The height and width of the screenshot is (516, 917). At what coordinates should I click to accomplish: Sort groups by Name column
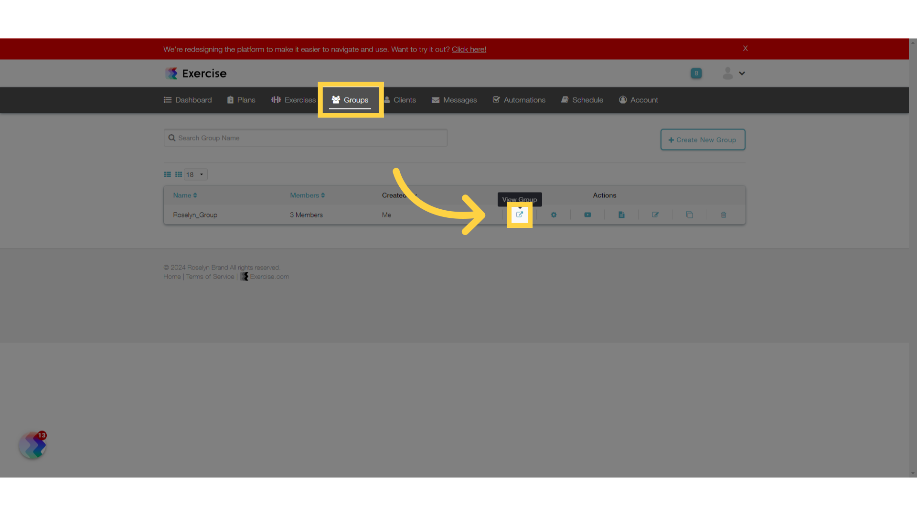coord(185,195)
